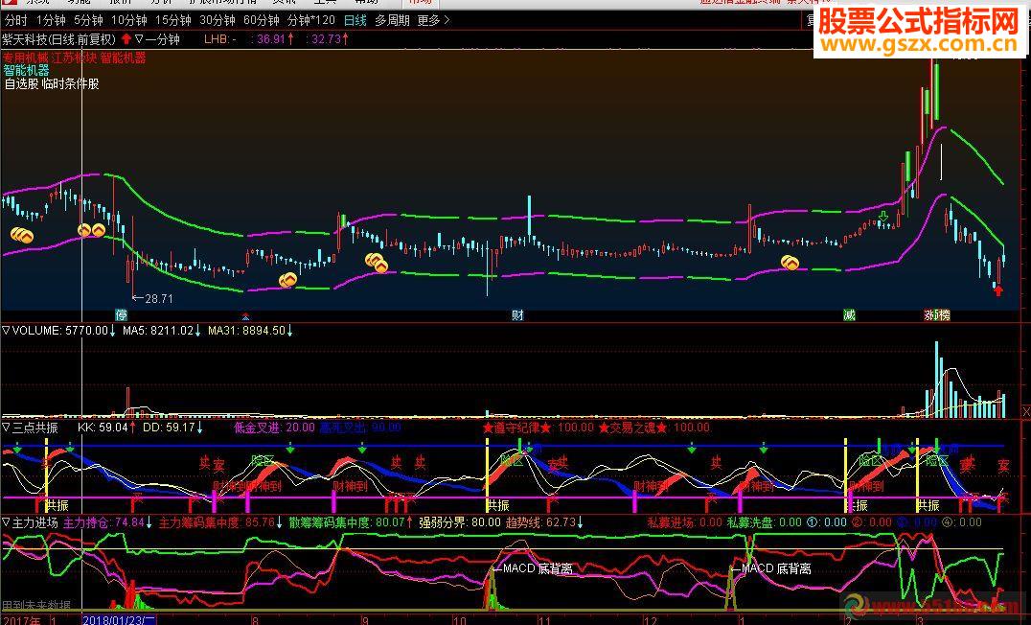The height and width of the screenshot is (625, 1031).
Task: Click the 低金叉进: 20.00 value
Action: pyautogui.click(x=275, y=428)
